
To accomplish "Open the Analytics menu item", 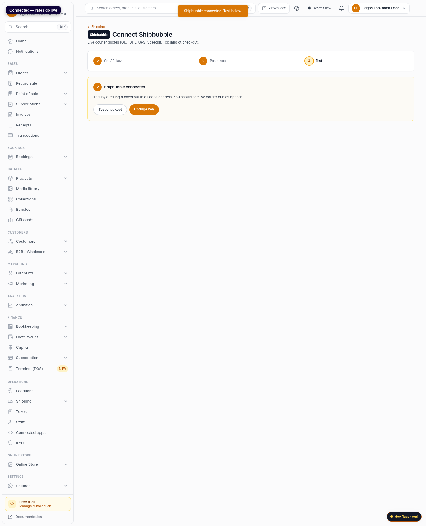I will coord(38,305).
